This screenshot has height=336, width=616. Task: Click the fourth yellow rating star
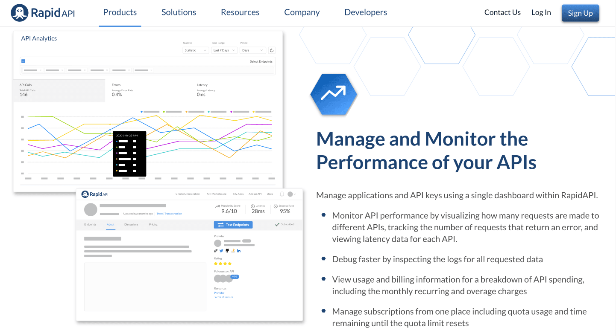pos(230,264)
